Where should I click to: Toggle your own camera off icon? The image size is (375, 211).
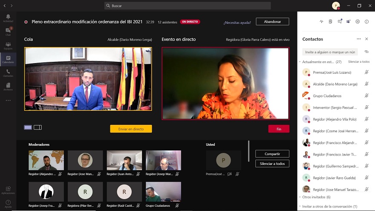coord(230,174)
